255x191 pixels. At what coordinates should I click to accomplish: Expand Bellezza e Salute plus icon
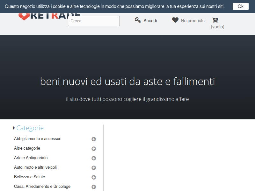tap(94, 177)
